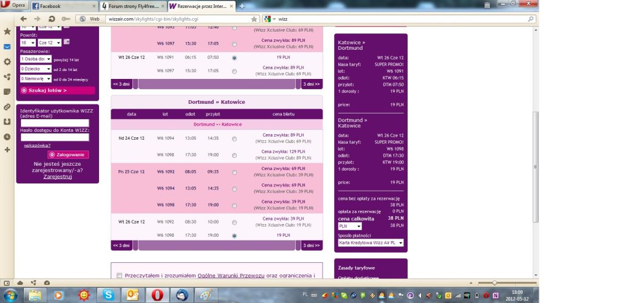The height and width of the screenshot is (303, 622).
Task: Open the Powrót month dropdown Cze 12
Action: coord(50,43)
